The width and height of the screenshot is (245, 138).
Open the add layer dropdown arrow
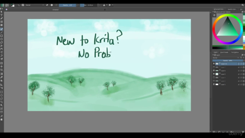pyautogui.click(x=216, y=132)
